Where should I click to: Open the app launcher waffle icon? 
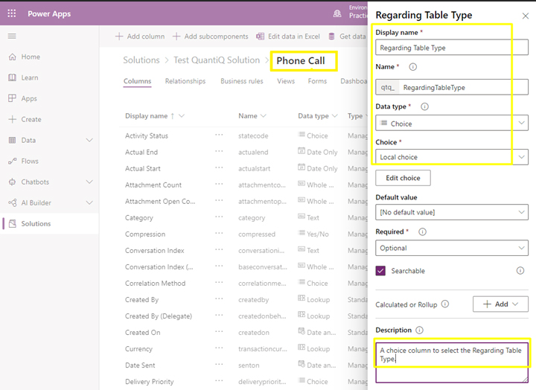tap(12, 13)
